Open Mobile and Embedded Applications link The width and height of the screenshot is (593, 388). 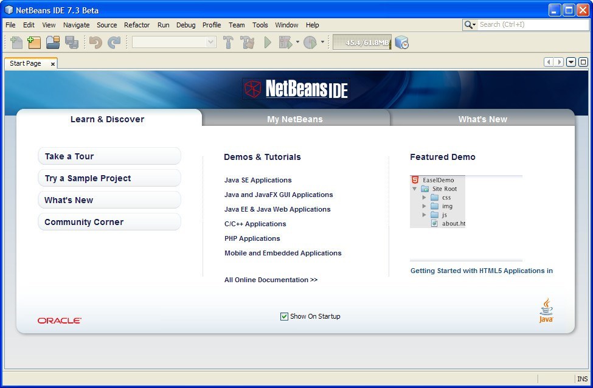tap(283, 253)
